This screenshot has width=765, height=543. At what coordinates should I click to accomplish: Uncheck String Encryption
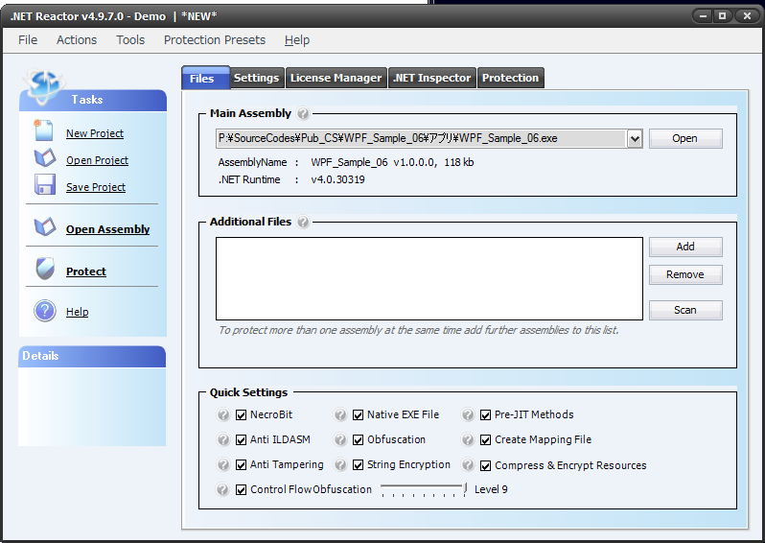pos(359,465)
